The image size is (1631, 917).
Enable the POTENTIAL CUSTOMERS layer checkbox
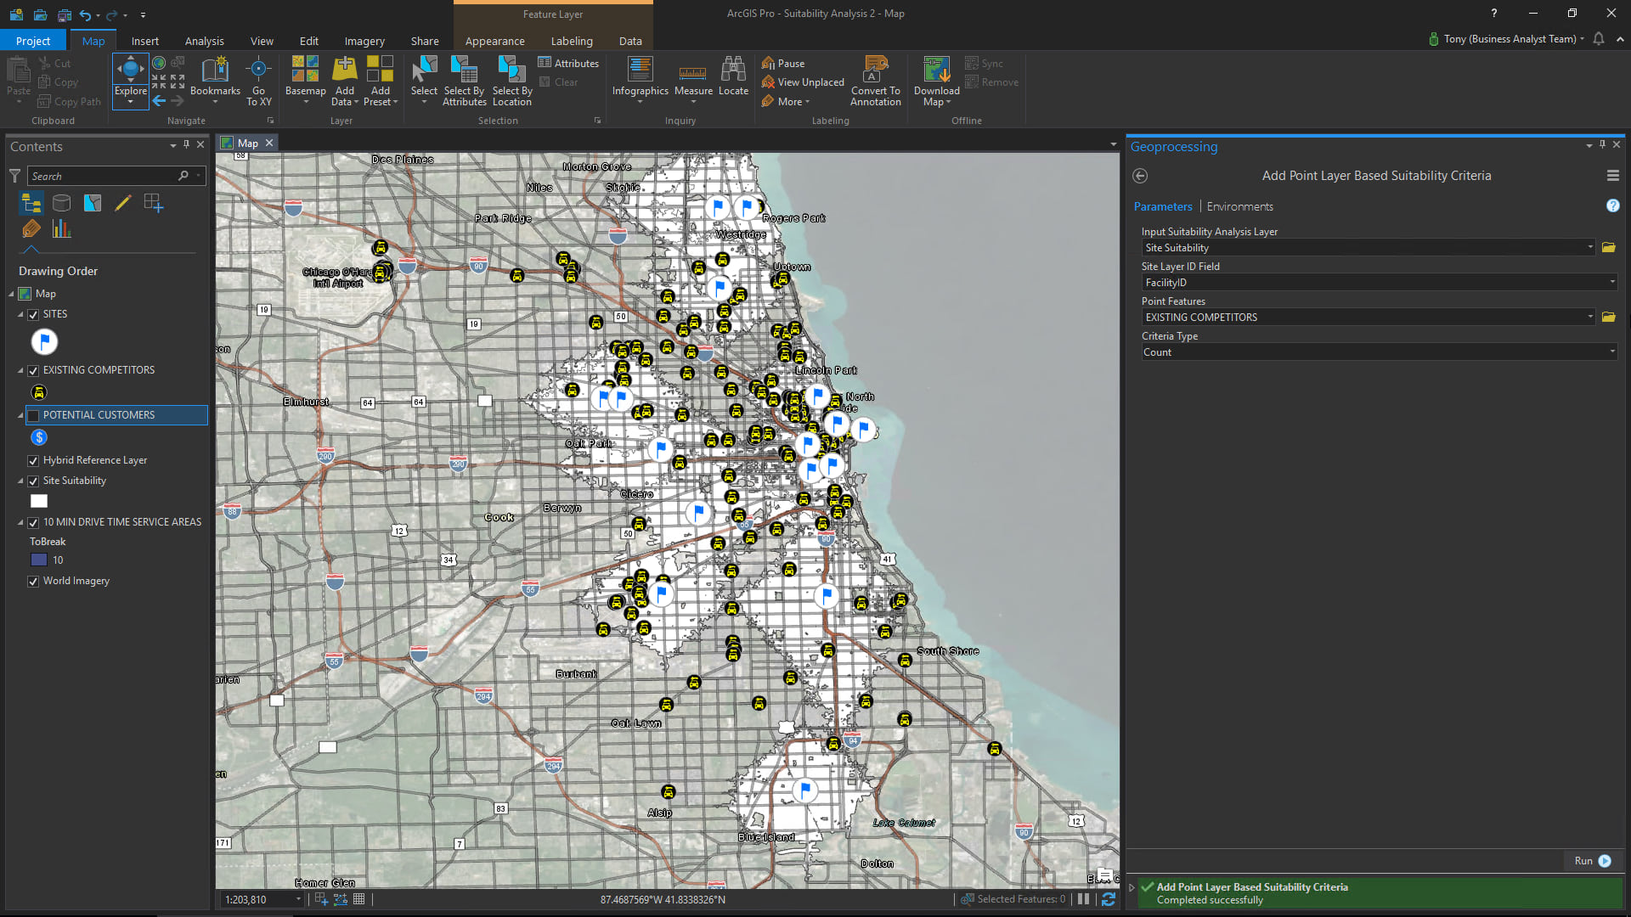33,415
